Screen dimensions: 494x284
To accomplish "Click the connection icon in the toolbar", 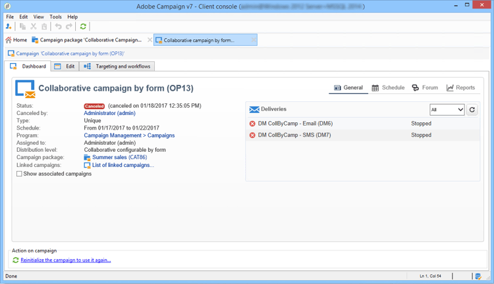I will coord(9,26).
